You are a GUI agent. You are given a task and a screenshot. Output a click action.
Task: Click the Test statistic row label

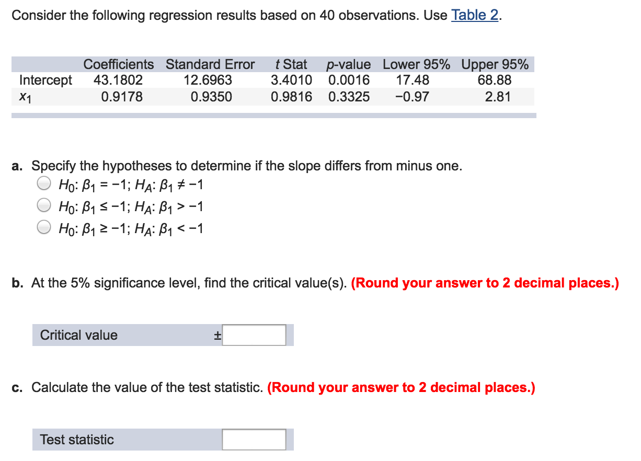[x=76, y=440]
